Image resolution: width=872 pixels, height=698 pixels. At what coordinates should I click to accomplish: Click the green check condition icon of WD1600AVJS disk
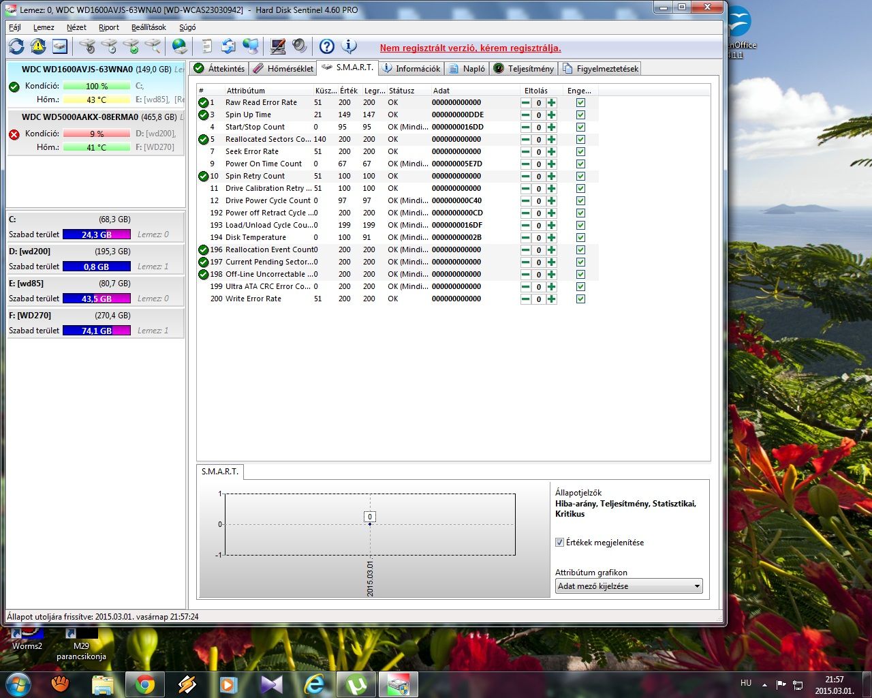[14, 87]
